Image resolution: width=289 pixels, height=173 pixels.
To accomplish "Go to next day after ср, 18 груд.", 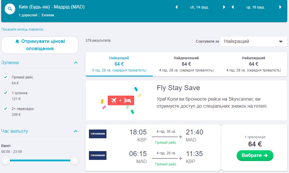I will pyautogui.click(x=281, y=7).
